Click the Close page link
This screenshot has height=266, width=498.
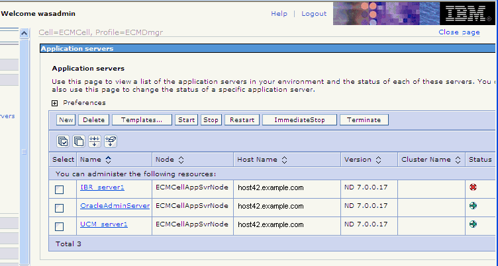pos(459,32)
